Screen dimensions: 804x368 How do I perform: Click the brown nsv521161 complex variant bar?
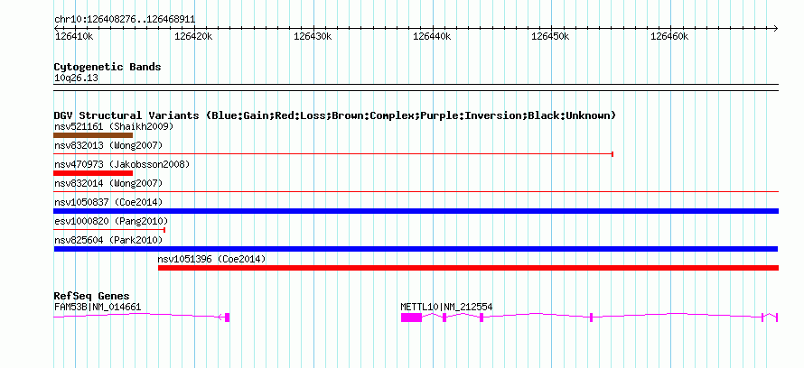[93, 135]
